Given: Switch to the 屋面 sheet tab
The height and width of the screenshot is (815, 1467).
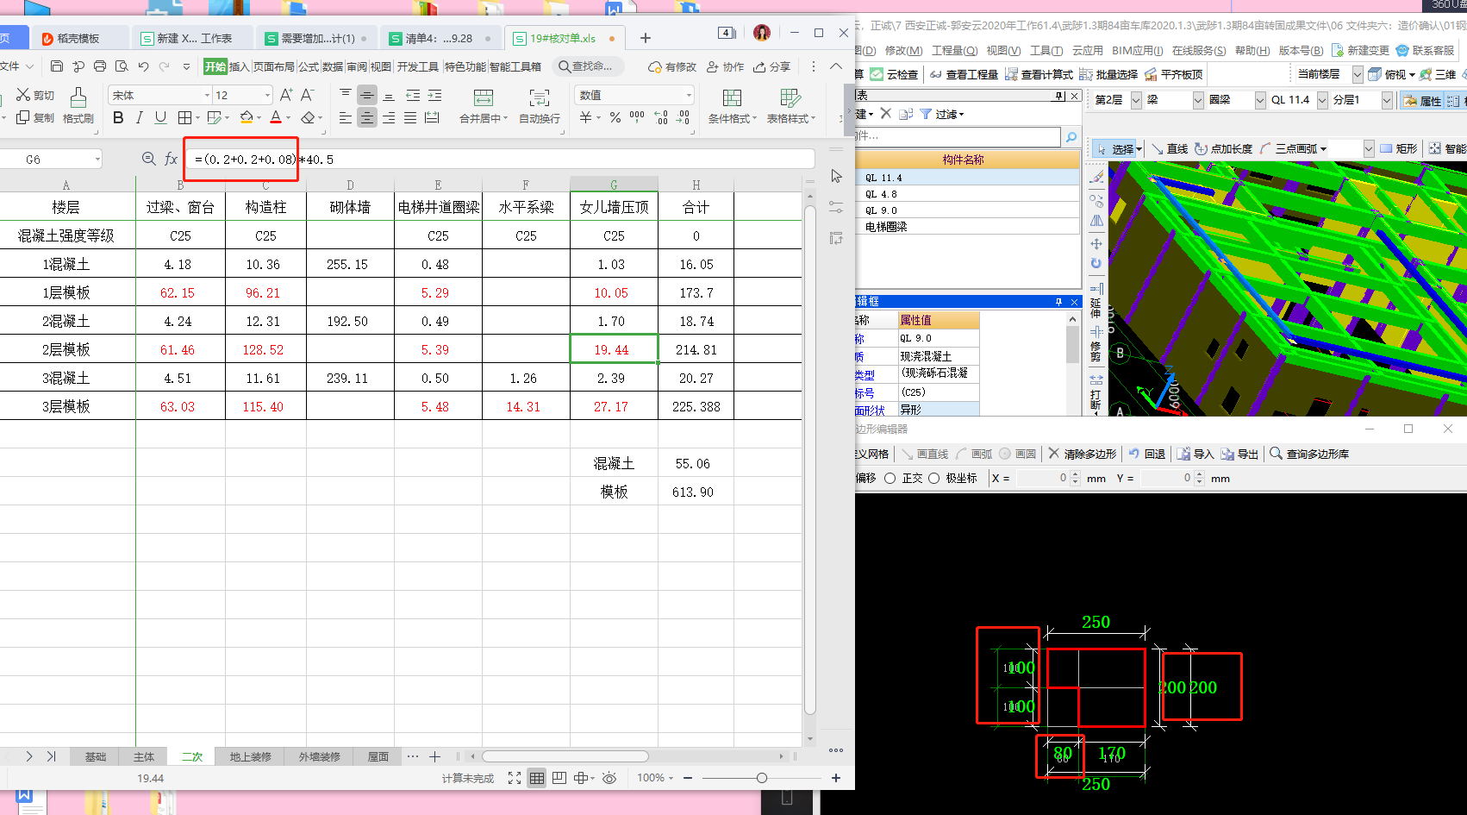Looking at the screenshot, I should tap(378, 756).
